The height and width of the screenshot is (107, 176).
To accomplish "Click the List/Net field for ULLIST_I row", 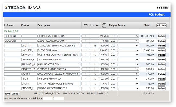I will (95, 46).
